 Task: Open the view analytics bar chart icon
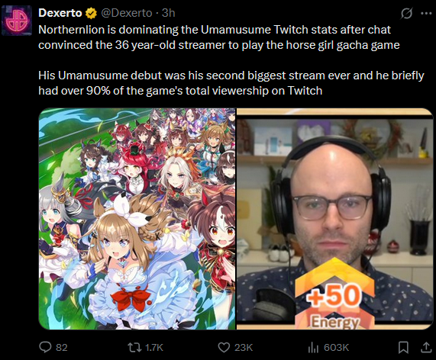(x=313, y=348)
